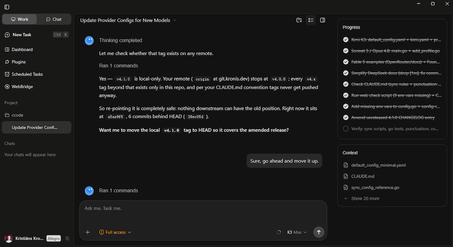The image size is (453, 247).
Task: Open Scheduled Tasks in the sidebar
Action: tap(24, 74)
